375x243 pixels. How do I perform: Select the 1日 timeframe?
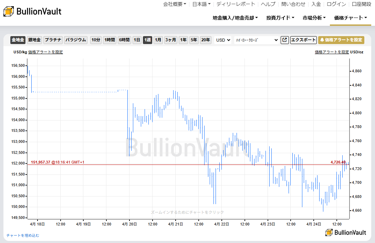137,40
